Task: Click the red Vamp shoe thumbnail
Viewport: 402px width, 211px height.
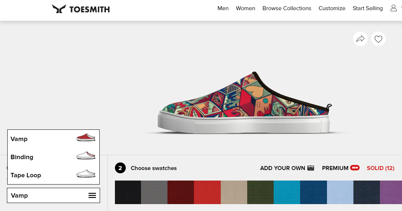Action: pyautogui.click(x=86, y=138)
